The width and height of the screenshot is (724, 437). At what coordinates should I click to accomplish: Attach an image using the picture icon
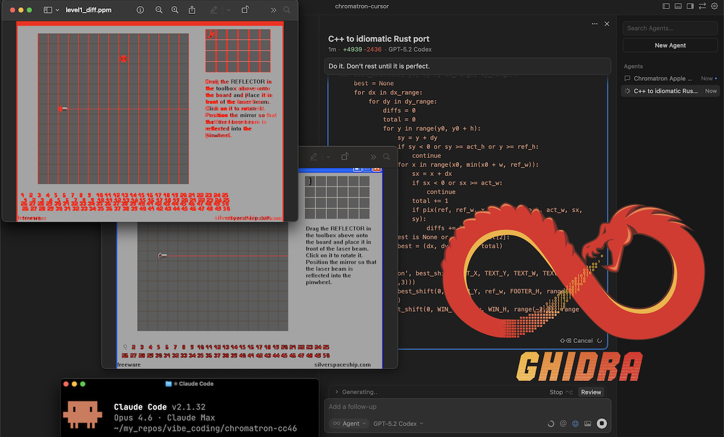tap(588, 423)
